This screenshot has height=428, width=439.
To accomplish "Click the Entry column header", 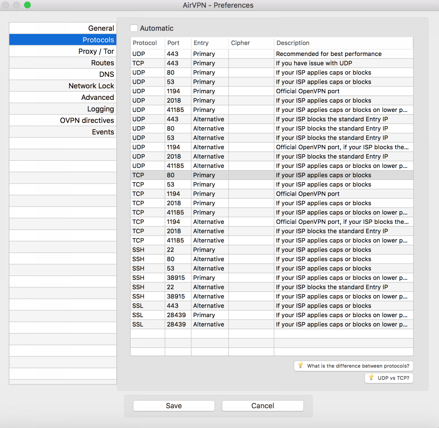I will click(210, 43).
